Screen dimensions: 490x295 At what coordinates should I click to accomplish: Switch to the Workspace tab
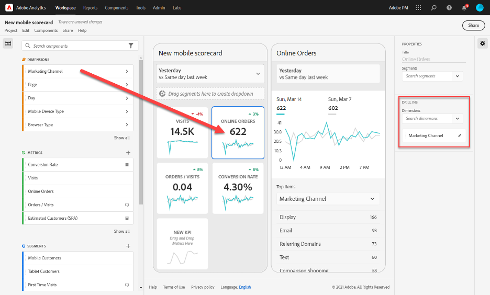tap(65, 8)
